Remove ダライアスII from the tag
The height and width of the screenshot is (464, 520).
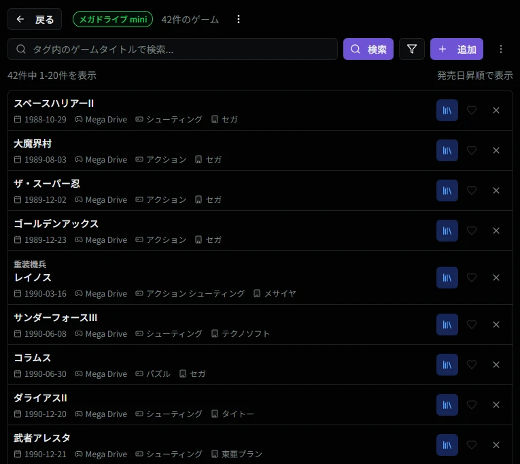496,405
